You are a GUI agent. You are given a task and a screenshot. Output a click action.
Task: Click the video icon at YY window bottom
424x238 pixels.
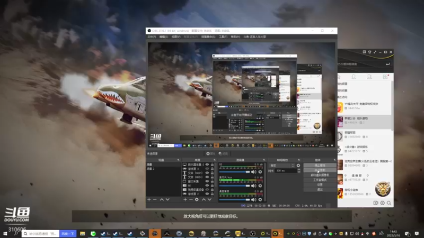coord(376,203)
